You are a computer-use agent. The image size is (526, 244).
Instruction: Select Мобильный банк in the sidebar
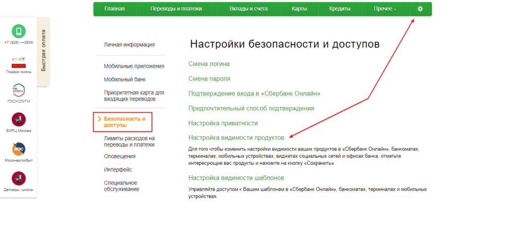(124, 79)
